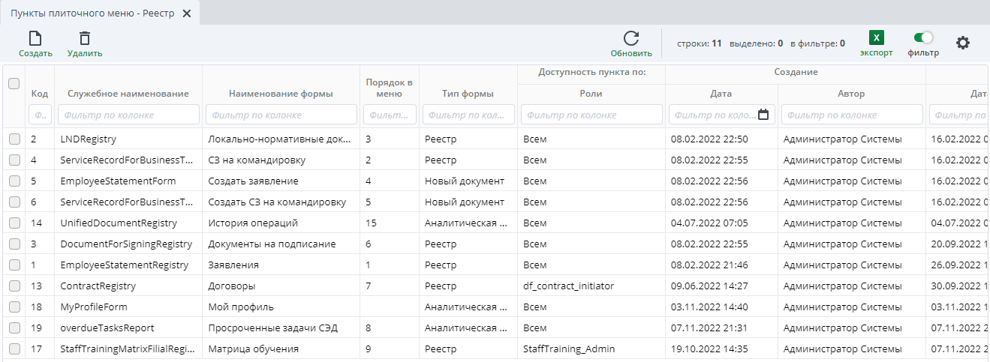Sort by the Автор column header
This screenshot has width=990, height=362.
click(851, 94)
